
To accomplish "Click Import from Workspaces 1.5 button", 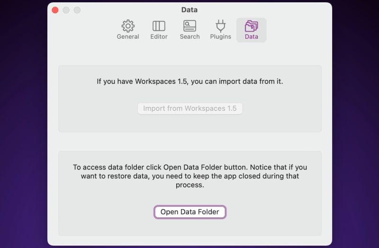I will click(190, 108).
